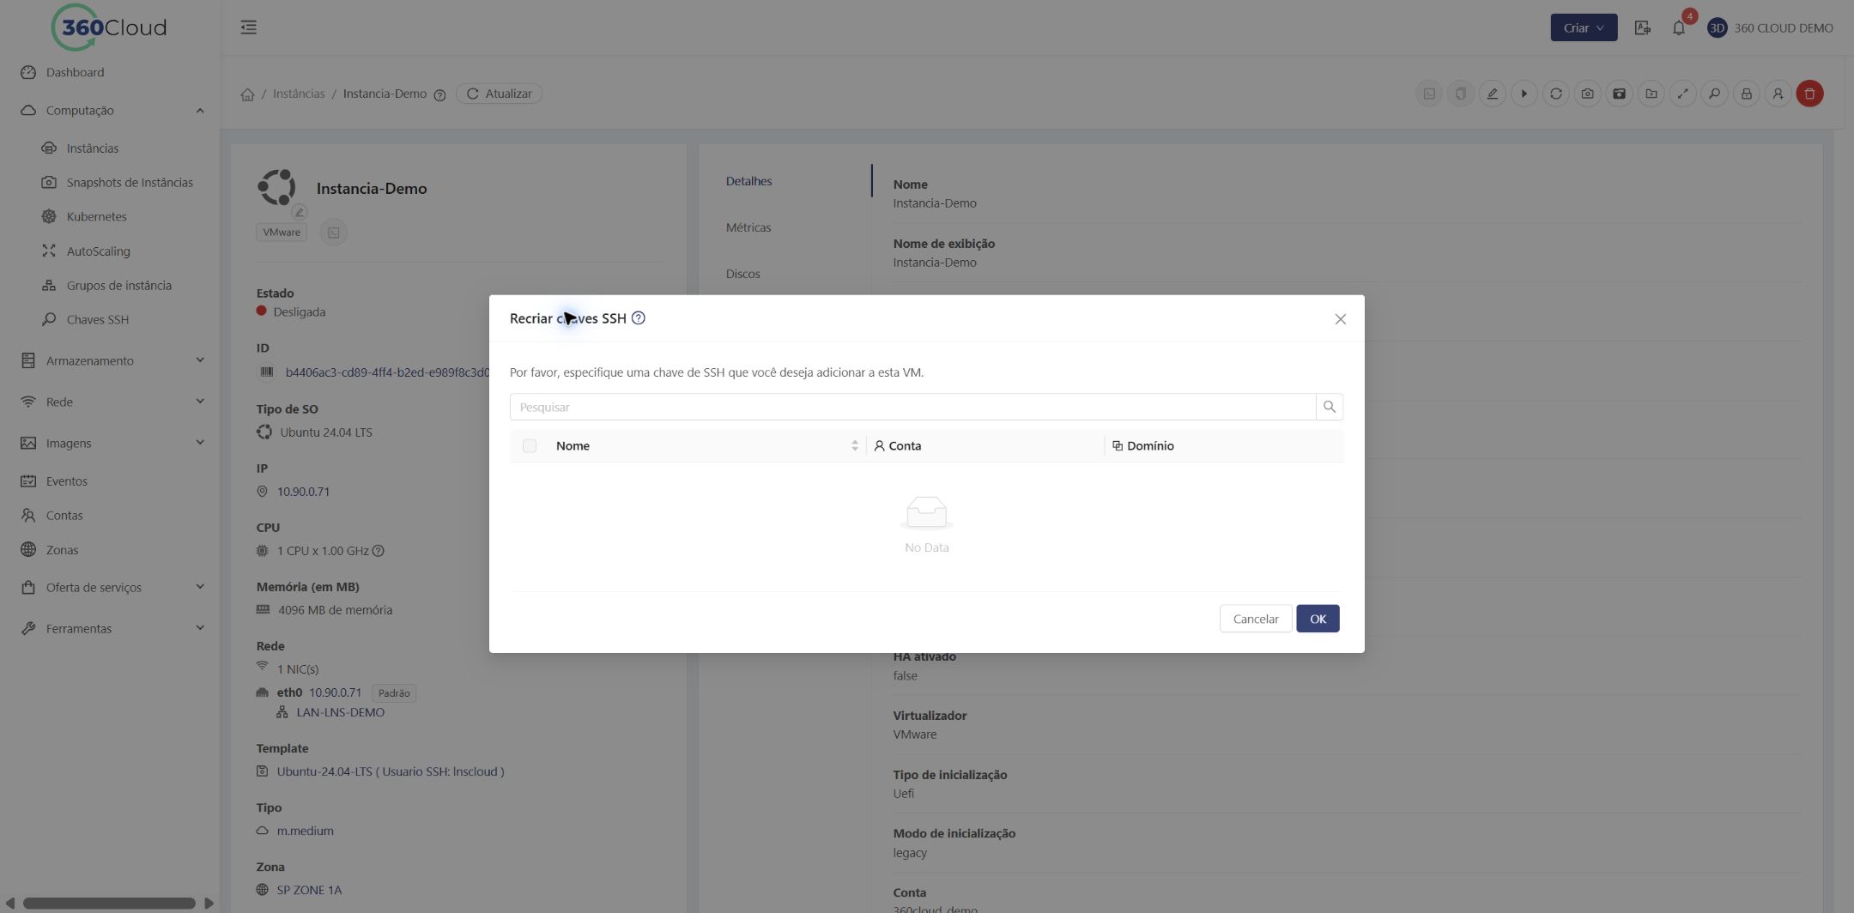Expand the Ferramentas sidebar menu
This screenshot has height=913, width=1854.
pyautogui.click(x=199, y=628)
